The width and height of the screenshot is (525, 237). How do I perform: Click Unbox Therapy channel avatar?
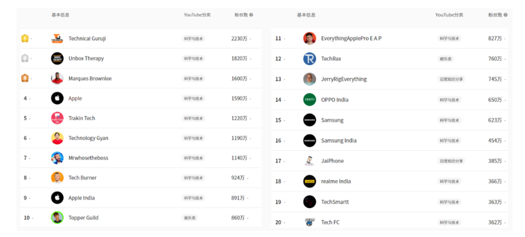point(57,58)
